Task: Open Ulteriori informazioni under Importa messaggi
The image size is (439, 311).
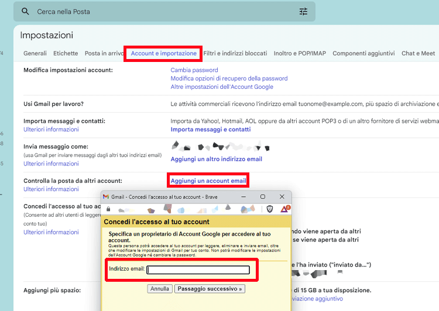Action: click(x=51, y=129)
